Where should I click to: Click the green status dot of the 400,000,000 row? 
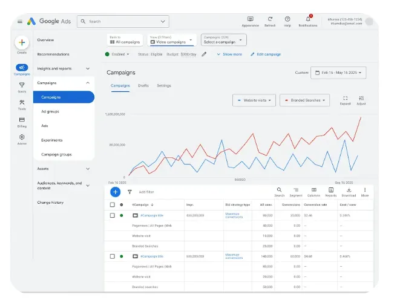(122, 215)
